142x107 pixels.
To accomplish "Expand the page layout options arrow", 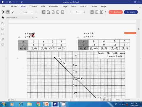I will pyautogui.click(x=106, y=12).
